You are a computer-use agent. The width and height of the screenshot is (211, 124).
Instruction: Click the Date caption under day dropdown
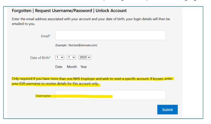coord(59,67)
